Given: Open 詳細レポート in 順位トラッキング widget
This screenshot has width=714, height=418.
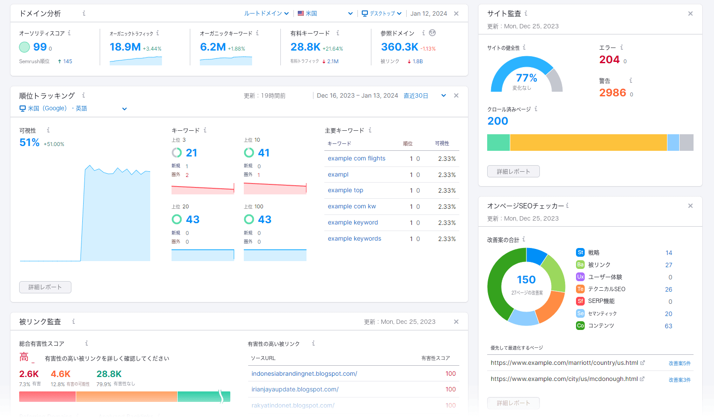Looking at the screenshot, I should (45, 287).
